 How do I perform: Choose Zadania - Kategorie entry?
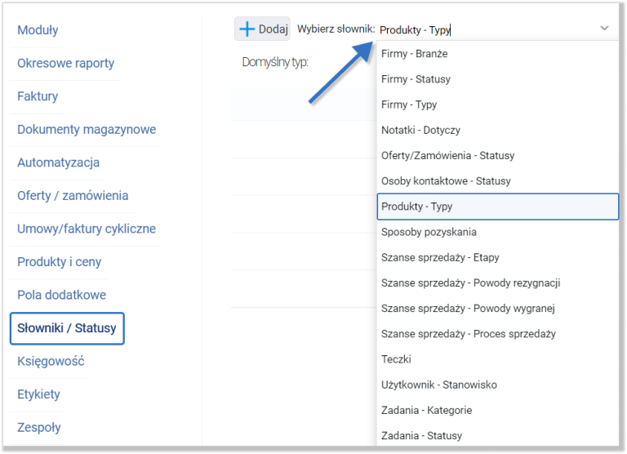point(426,410)
